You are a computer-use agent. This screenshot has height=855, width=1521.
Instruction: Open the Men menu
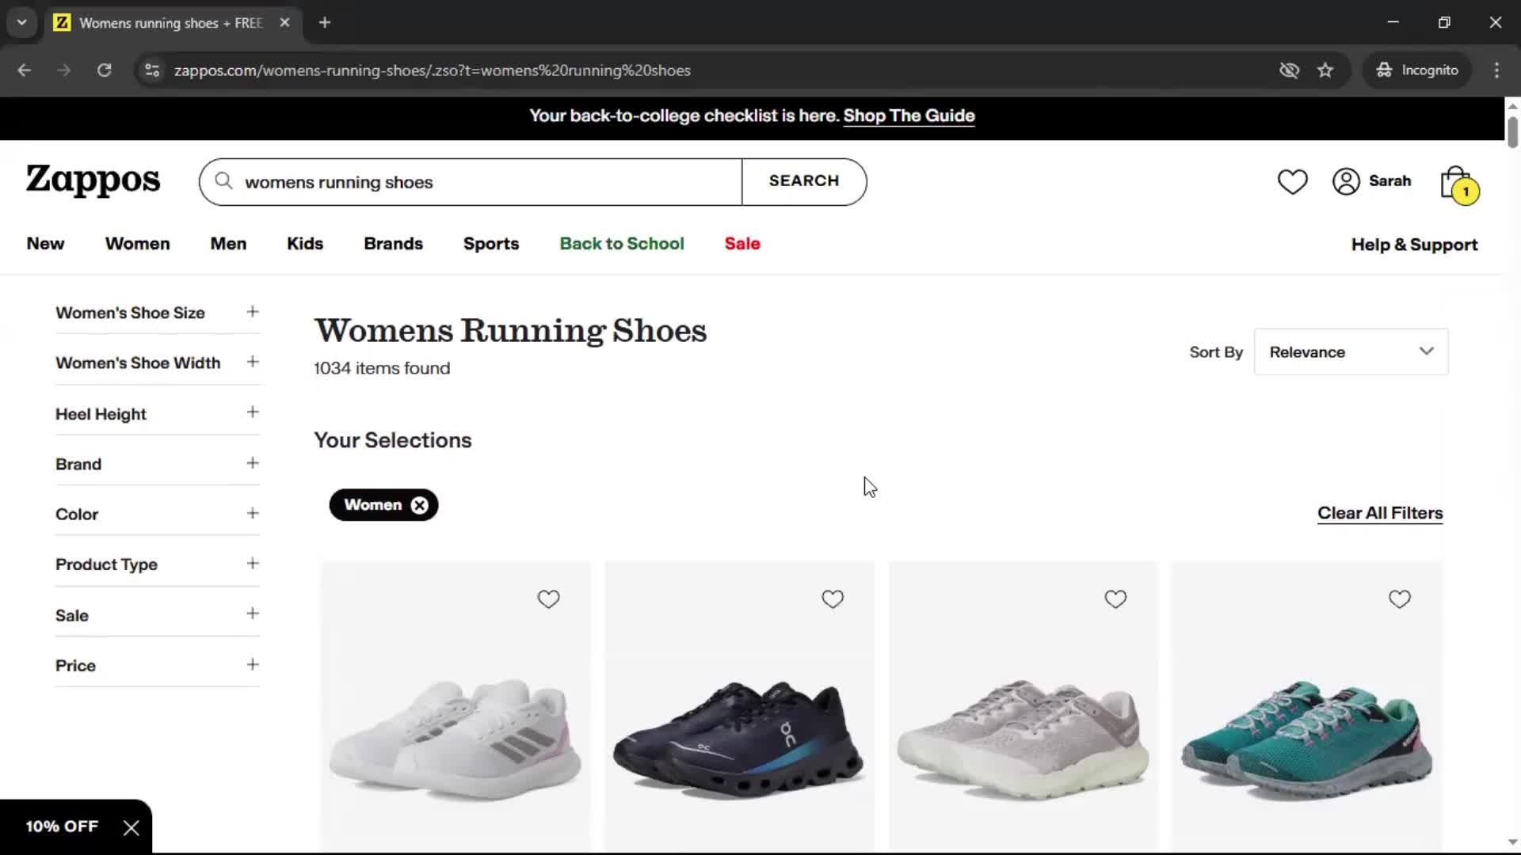[228, 244]
